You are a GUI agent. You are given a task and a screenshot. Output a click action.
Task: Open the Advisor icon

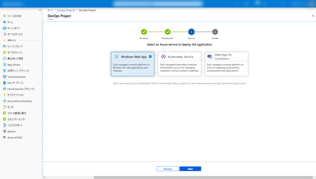click(4, 131)
